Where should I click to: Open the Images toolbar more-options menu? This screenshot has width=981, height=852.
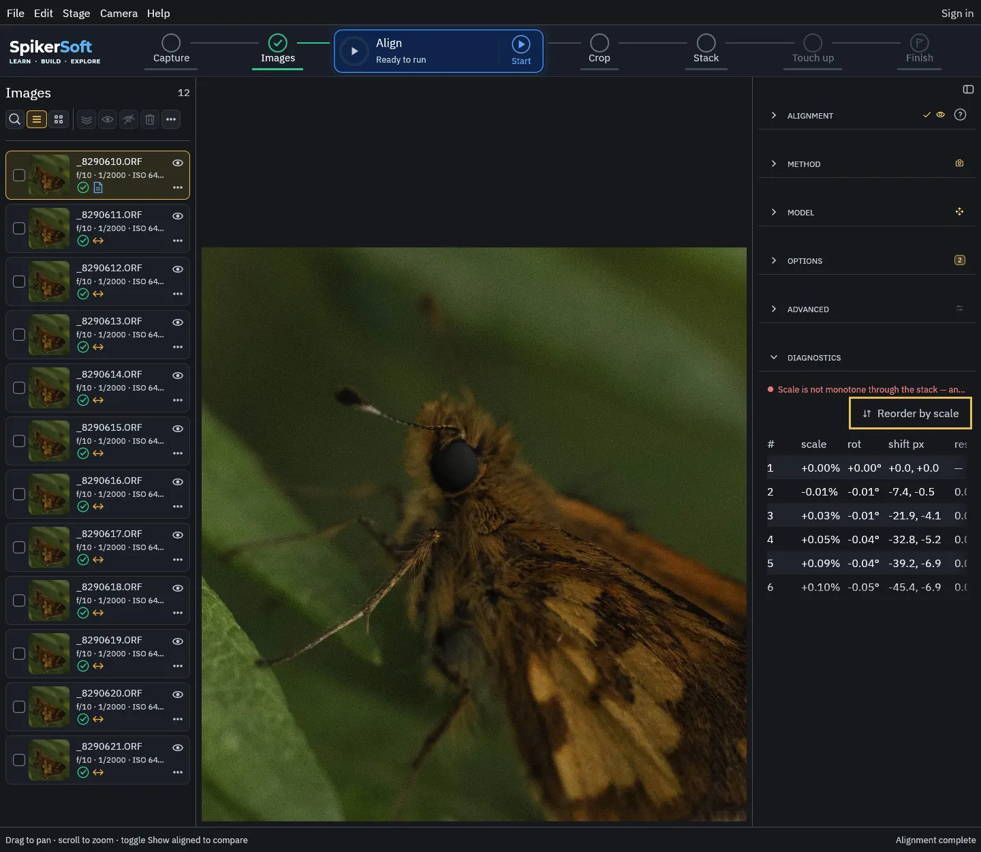click(171, 119)
